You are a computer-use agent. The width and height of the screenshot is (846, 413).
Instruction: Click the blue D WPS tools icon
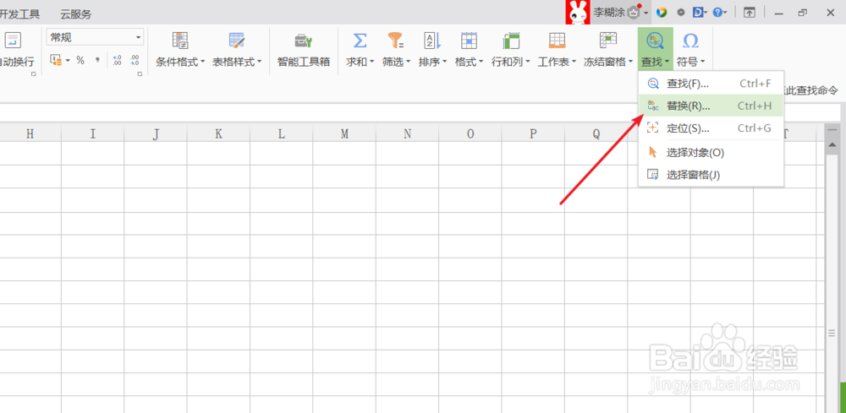tap(700, 13)
